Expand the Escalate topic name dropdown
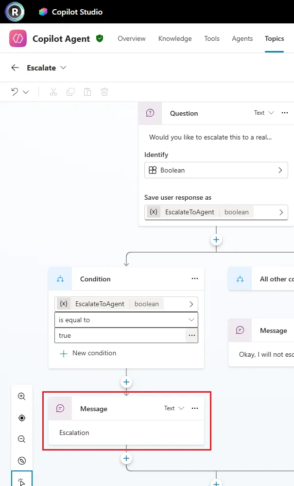 [63, 68]
